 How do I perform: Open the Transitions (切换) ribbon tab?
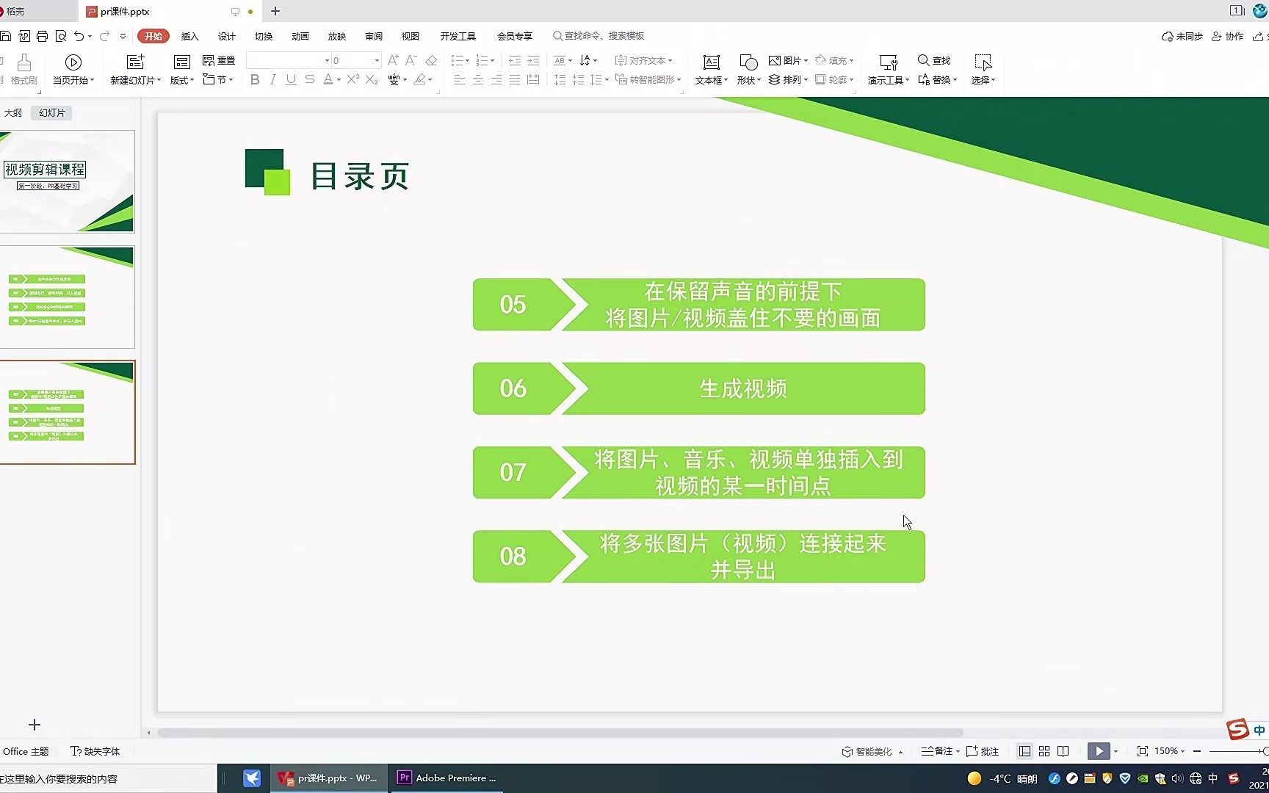point(264,36)
